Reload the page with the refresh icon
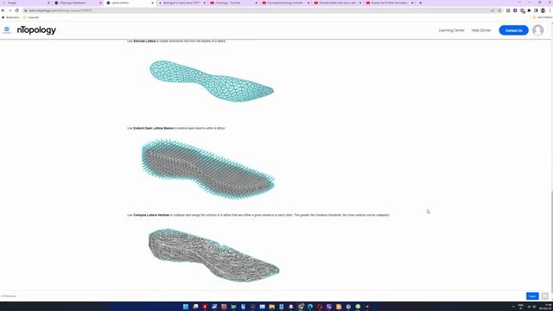The height and width of the screenshot is (311, 553). coord(17,10)
